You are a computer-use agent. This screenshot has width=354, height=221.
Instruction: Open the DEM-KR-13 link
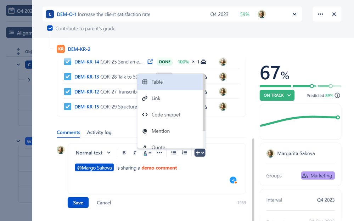87,77
